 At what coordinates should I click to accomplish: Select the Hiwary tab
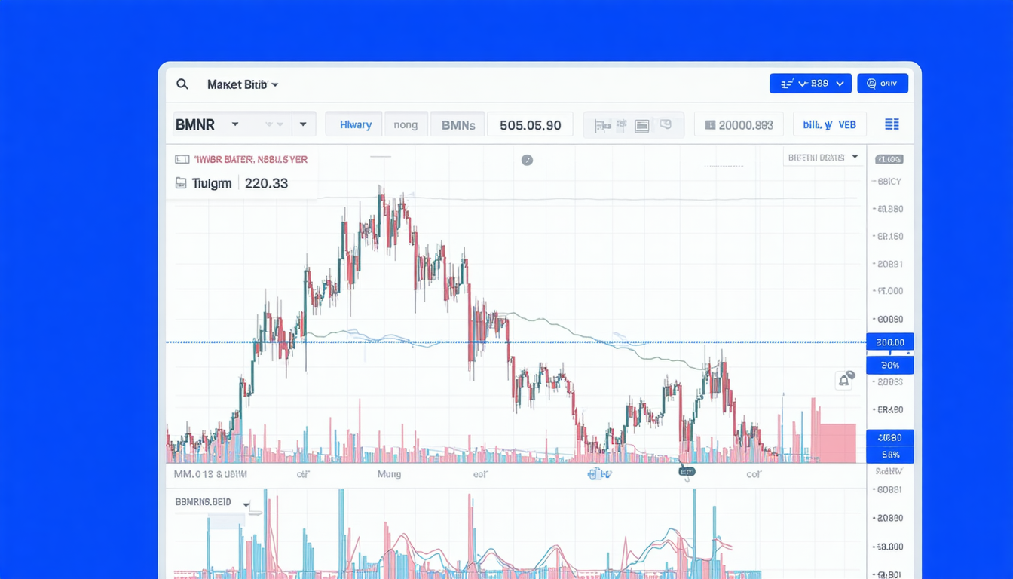[x=355, y=124]
